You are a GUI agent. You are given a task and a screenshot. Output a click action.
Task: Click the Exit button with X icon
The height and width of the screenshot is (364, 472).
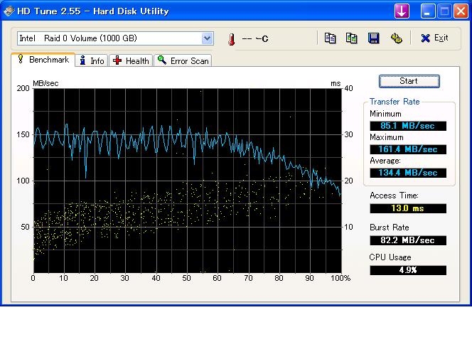pos(434,38)
